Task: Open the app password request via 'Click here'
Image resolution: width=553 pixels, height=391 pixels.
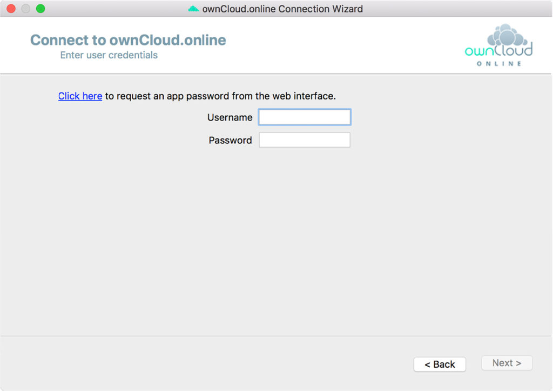Action: 79,96
